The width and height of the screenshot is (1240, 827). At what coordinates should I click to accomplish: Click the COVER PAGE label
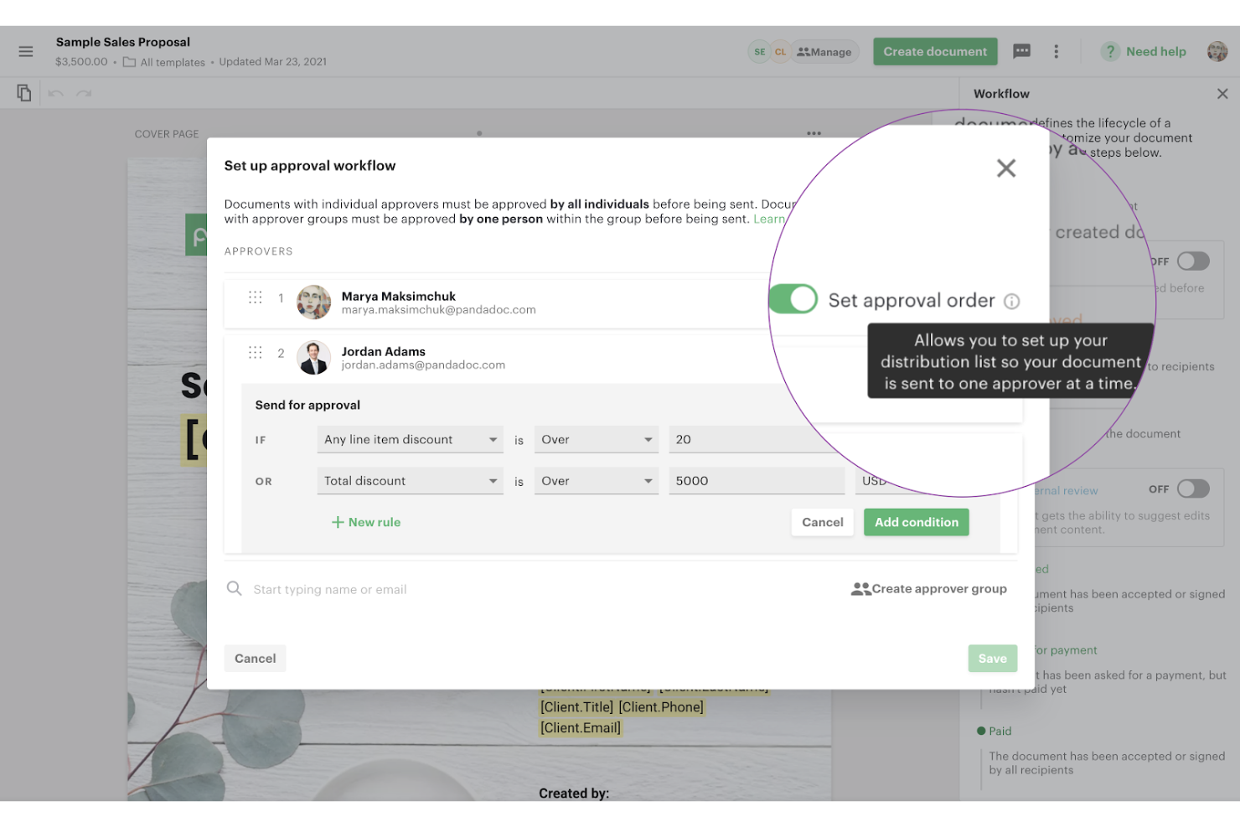[167, 134]
